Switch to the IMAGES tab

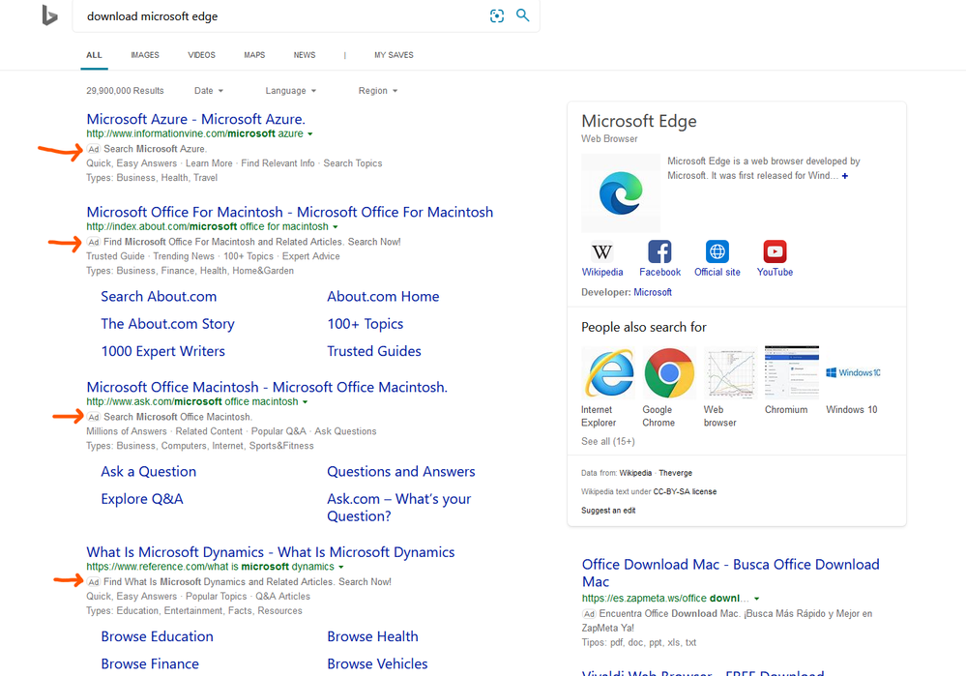click(x=145, y=55)
